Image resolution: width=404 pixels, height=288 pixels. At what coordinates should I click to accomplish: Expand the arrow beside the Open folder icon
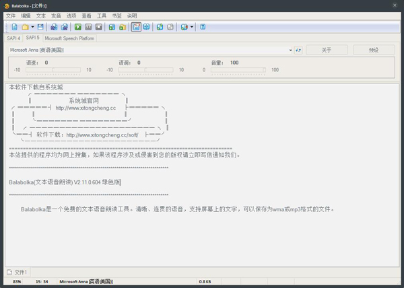(32, 27)
